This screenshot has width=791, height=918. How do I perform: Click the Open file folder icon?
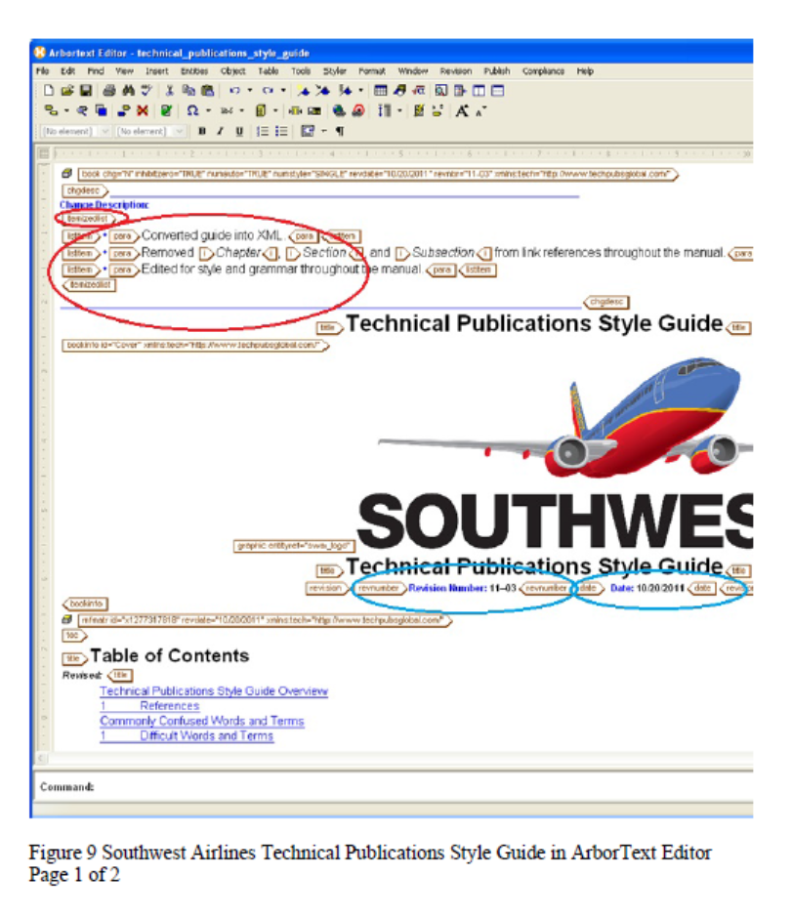68,90
